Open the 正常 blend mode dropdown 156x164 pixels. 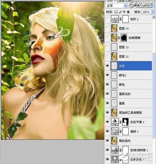pyautogui.click(x=116, y=6)
